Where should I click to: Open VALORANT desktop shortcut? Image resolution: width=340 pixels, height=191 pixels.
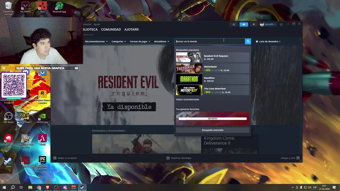pos(25,7)
